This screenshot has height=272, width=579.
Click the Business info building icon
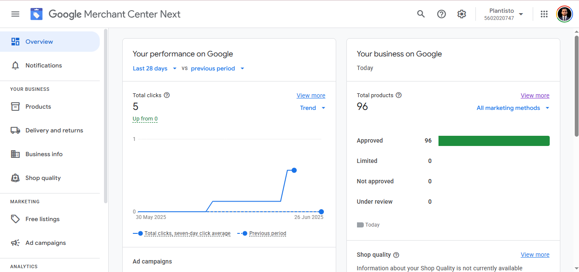[15, 154]
